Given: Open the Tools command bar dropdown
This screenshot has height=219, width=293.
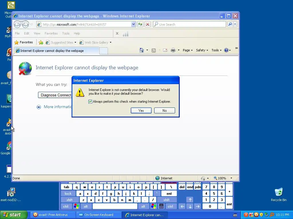Looking at the screenshot, I should click(216, 50).
